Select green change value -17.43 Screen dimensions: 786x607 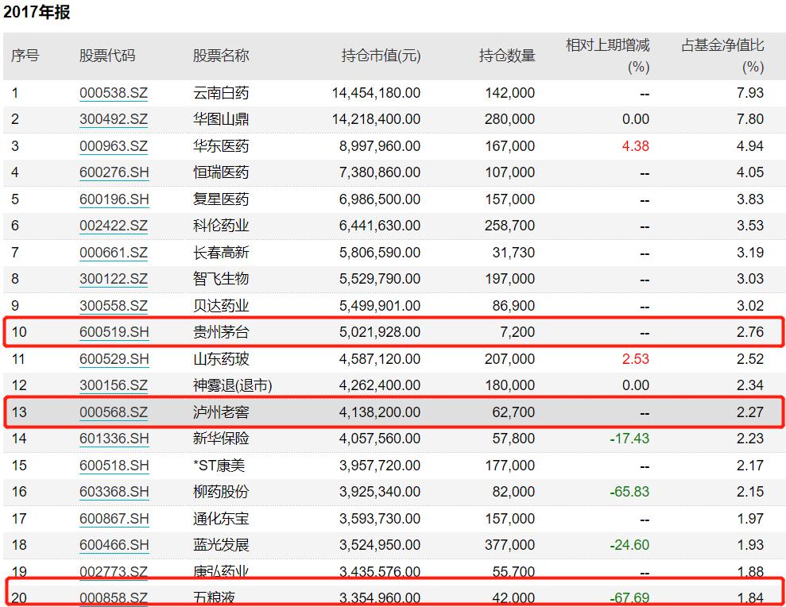[x=629, y=439]
